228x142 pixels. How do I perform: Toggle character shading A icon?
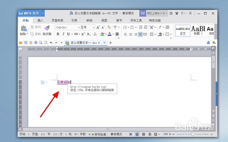click(x=117, y=34)
